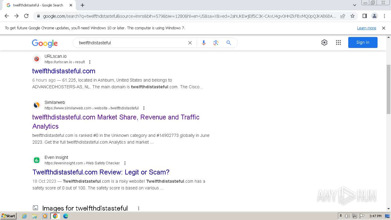Open Windows Media Player from taskbar
The image size is (391, 220).
coord(45,216)
